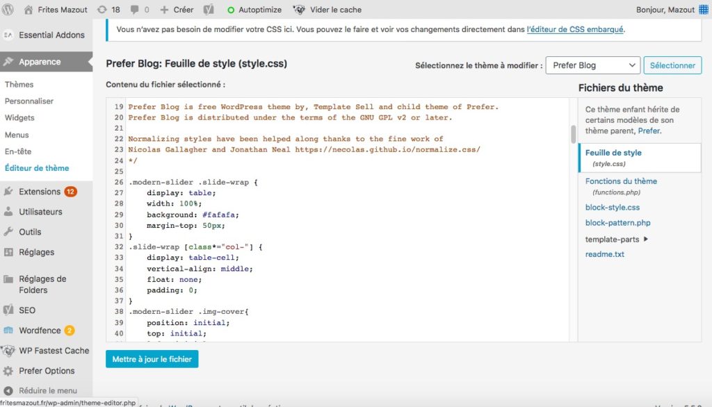Open Thèmes submenu item
The image size is (712, 407).
[19, 85]
